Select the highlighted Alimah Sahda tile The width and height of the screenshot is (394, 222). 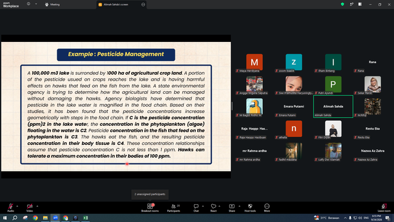coord(333,107)
